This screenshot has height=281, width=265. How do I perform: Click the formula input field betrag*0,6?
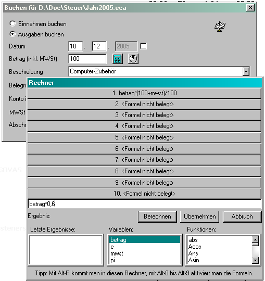tap(145, 204)
